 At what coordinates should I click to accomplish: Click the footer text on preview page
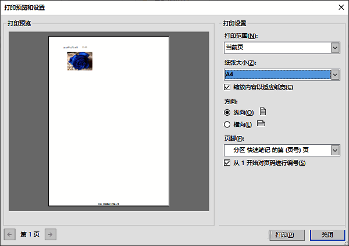(109, 203)
